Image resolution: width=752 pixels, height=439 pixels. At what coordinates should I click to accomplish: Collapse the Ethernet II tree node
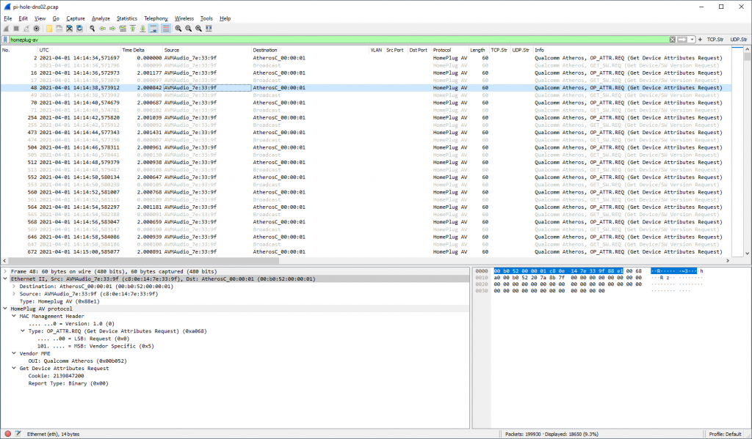(5, 278)
